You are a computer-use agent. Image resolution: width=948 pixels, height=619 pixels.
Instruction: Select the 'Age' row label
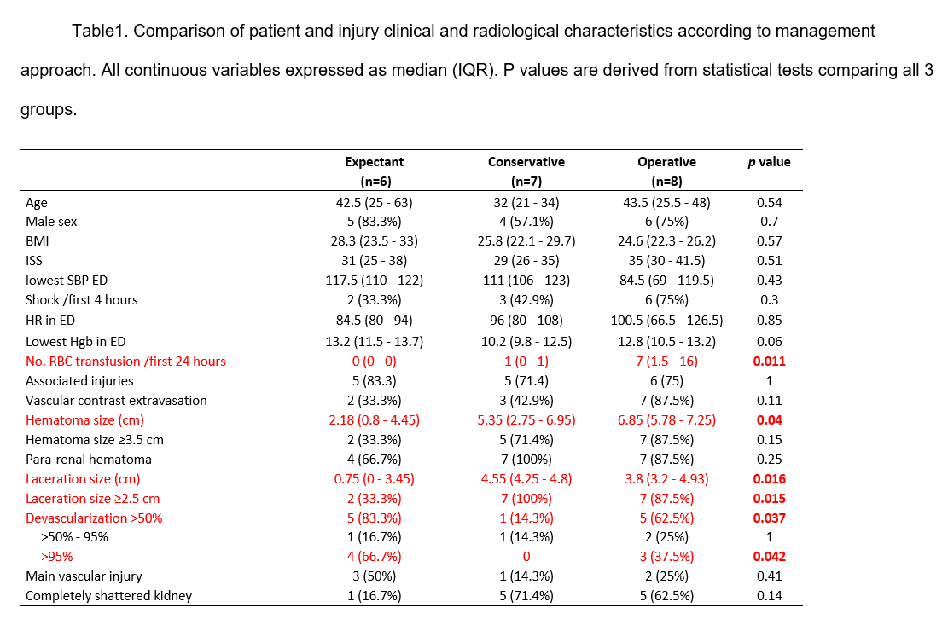pyautogui.click(x=37, y=203)
